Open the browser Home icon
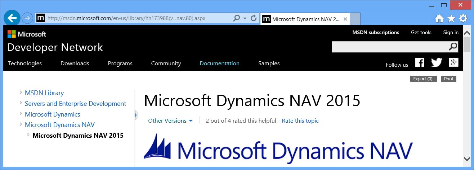 coord(439,19)
